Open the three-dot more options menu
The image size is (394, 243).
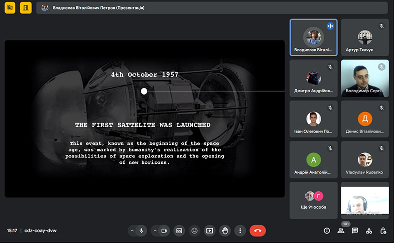(x=240, y=231)
